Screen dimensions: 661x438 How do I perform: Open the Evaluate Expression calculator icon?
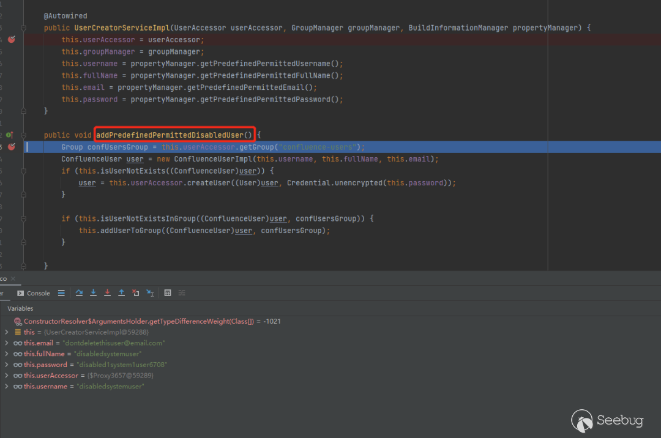pos(168,293)
